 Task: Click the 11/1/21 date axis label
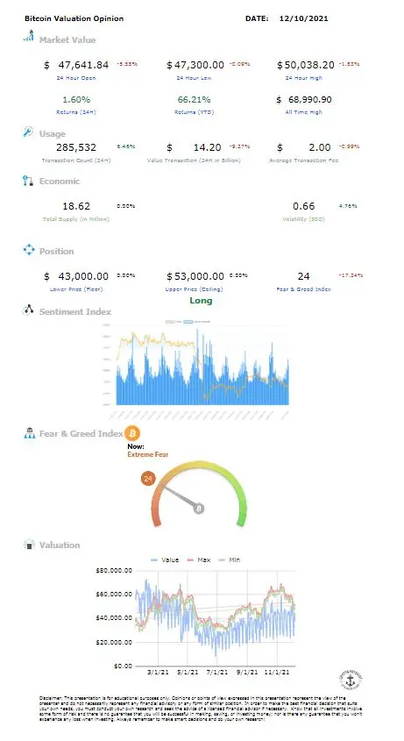coord(276,673)
